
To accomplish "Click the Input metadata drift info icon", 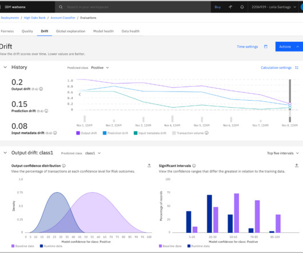I will click(x=55, y=133).
